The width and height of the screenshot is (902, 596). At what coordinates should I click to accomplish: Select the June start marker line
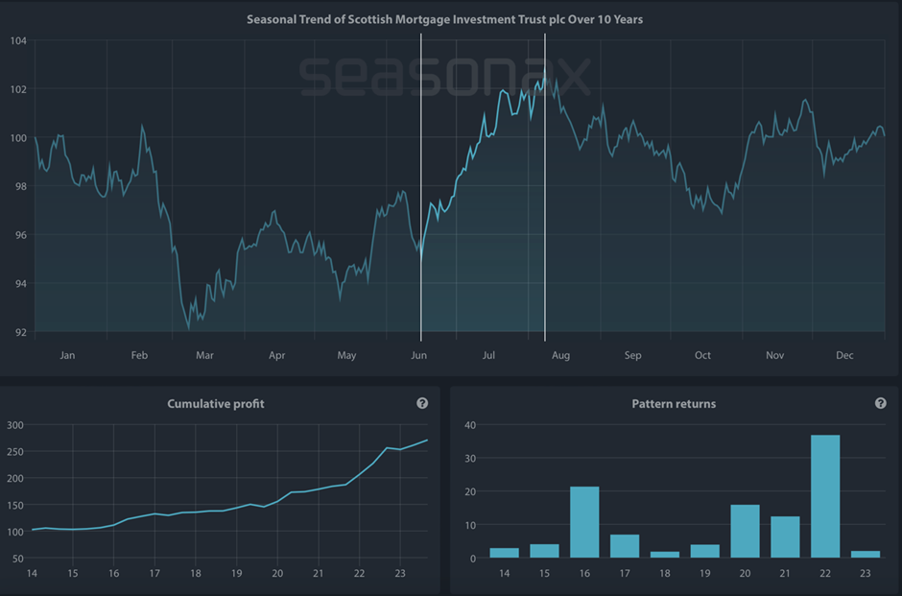(421, 187)
